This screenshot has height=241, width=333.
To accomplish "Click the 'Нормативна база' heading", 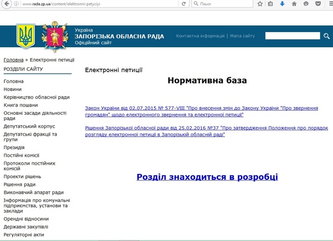I will click(207, 81).
